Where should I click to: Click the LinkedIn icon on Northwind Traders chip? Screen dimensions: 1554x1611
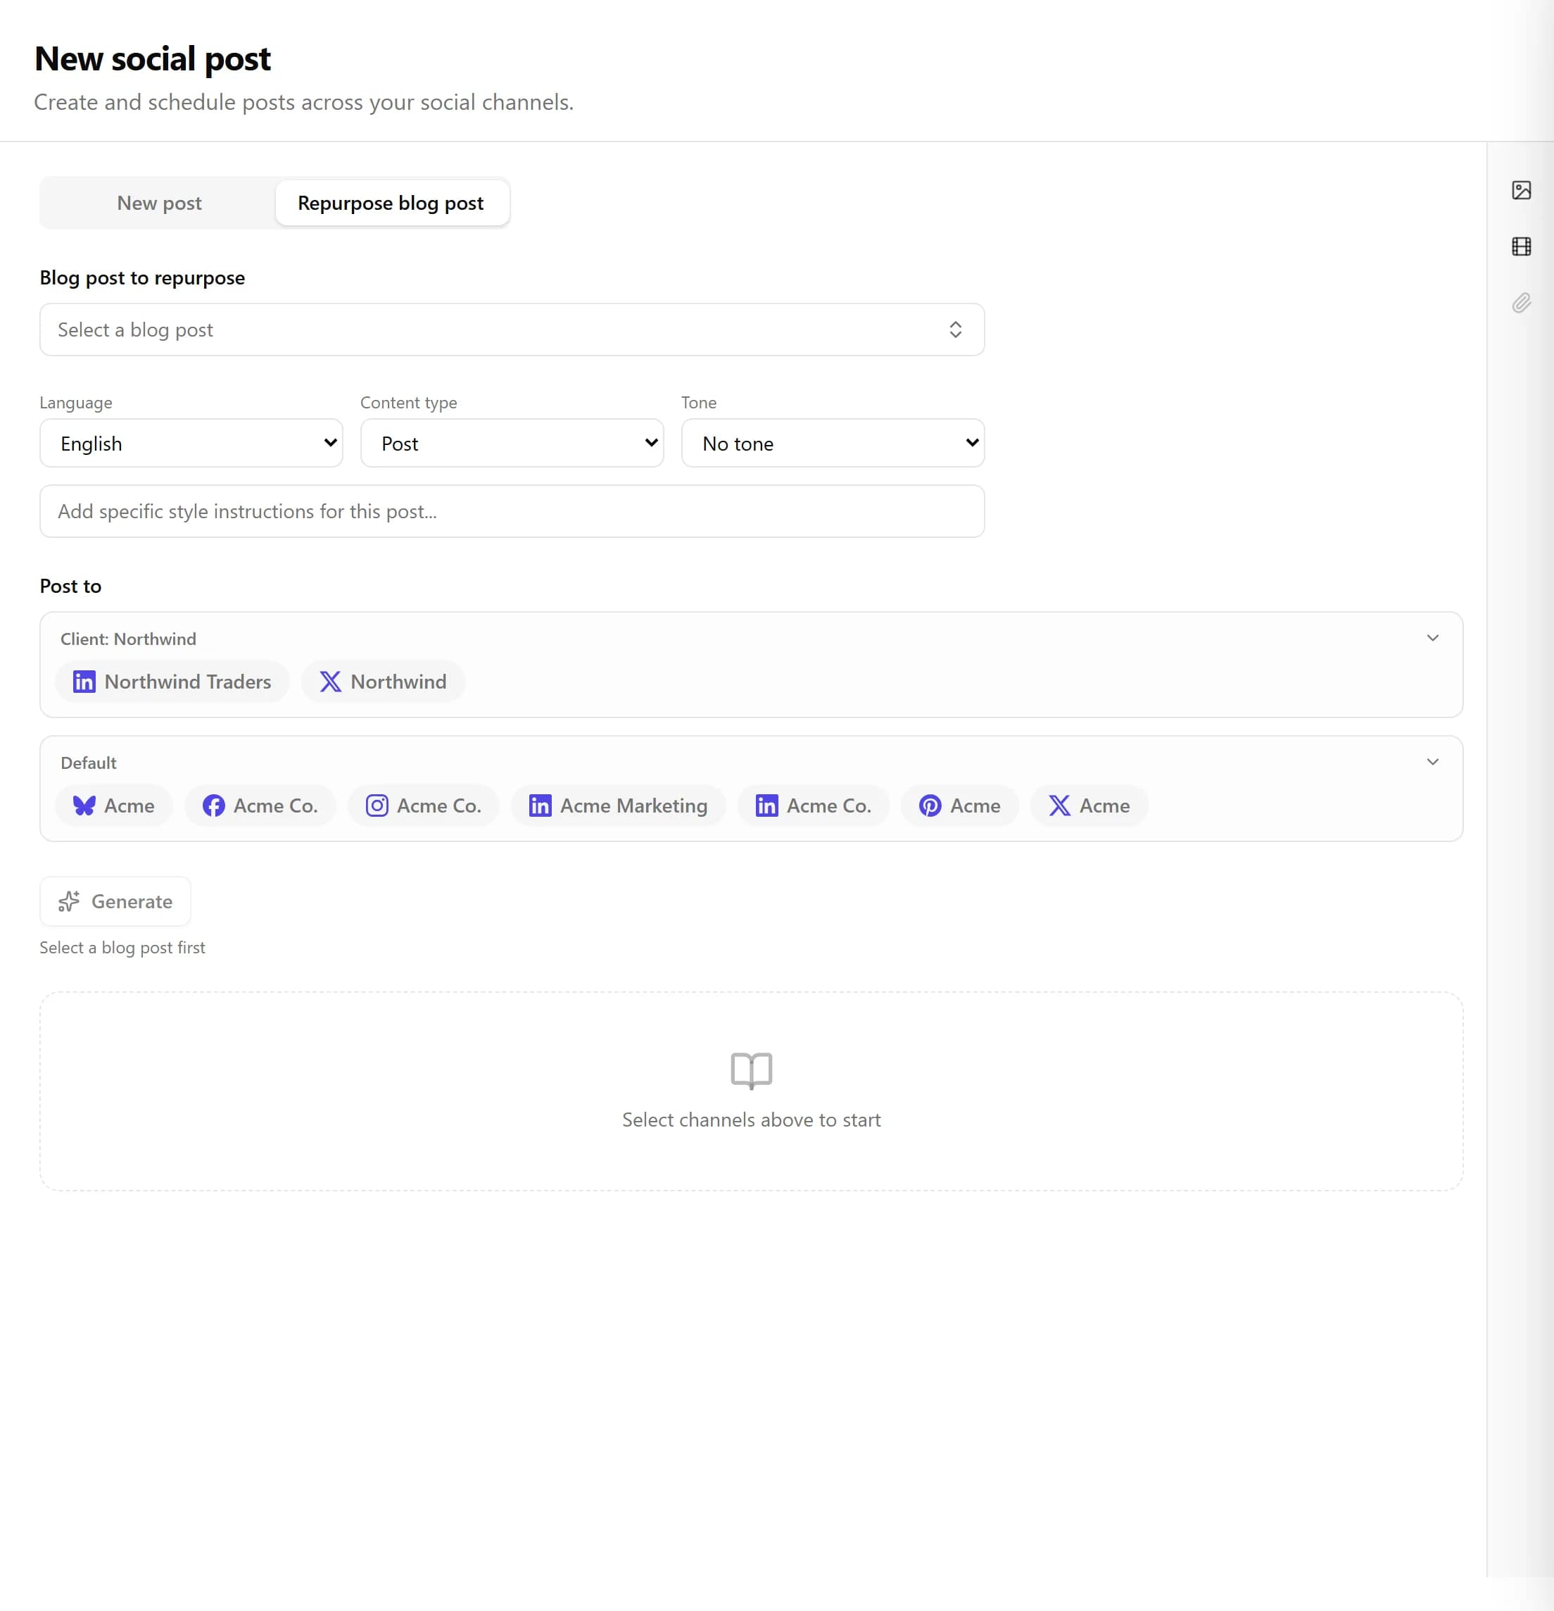point(84,682)
